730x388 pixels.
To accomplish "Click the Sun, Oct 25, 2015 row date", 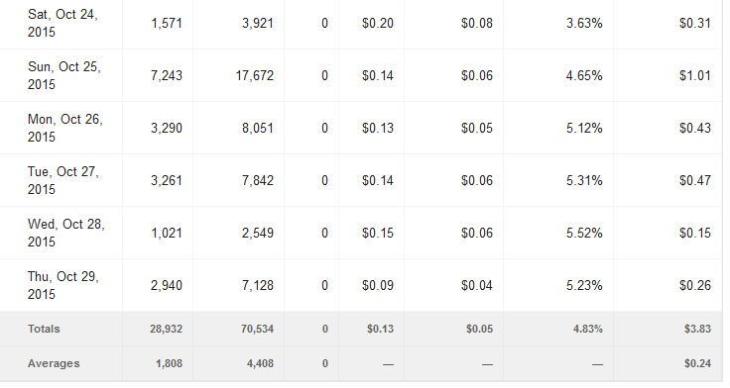I will coord(63,76).
